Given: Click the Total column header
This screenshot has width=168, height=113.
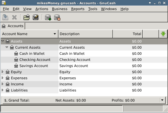Looking at the screenshot, I should click(x=128, y=34).
